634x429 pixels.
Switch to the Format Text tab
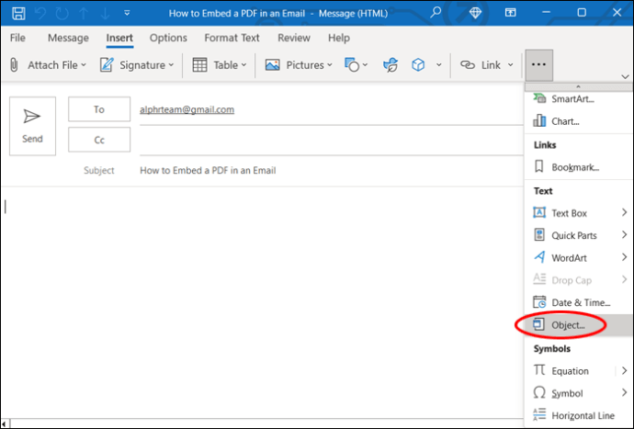(x=232, y=38)
